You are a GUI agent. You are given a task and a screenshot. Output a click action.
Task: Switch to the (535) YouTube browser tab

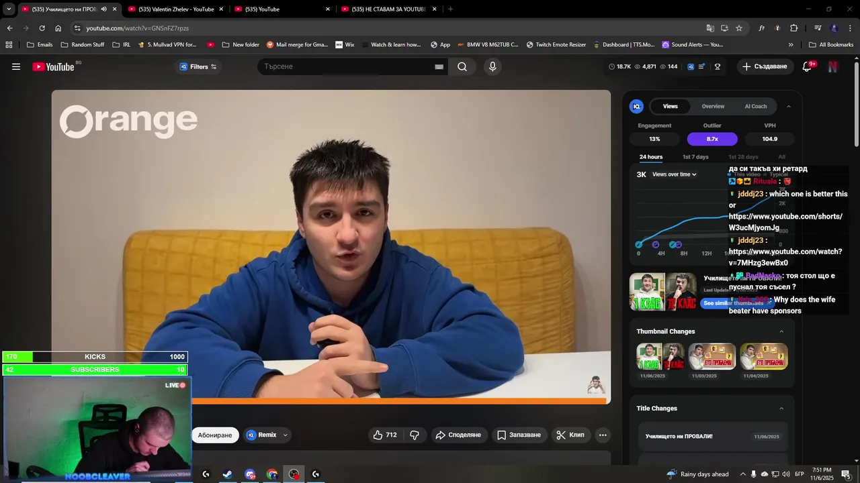pos(282,9)
